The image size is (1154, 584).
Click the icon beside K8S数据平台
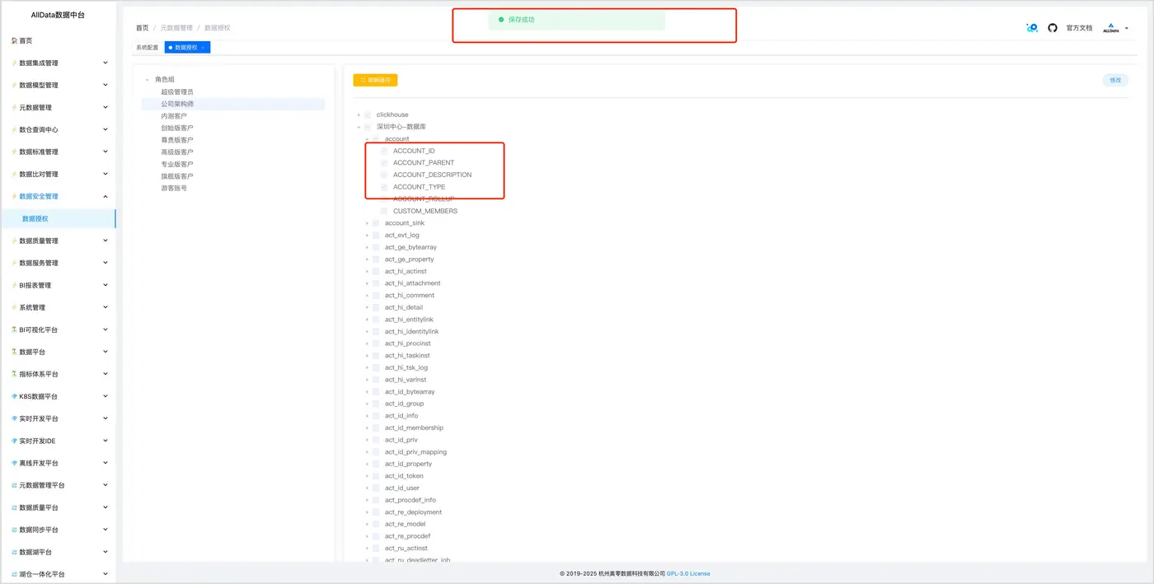point(14,396)
